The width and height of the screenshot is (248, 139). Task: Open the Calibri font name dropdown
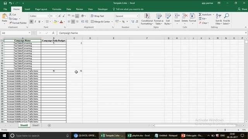point(48,16)
